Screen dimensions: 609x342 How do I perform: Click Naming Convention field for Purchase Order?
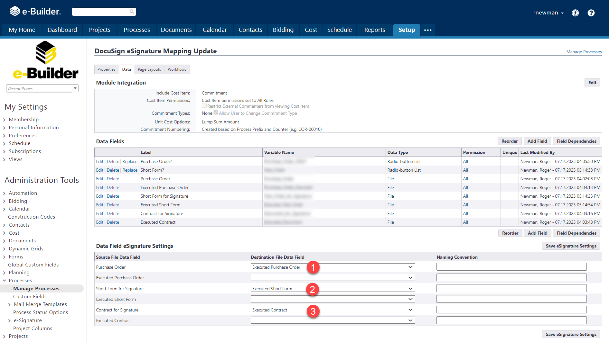511,267
